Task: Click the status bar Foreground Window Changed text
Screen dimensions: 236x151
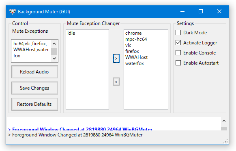Action: coord(75,135)
